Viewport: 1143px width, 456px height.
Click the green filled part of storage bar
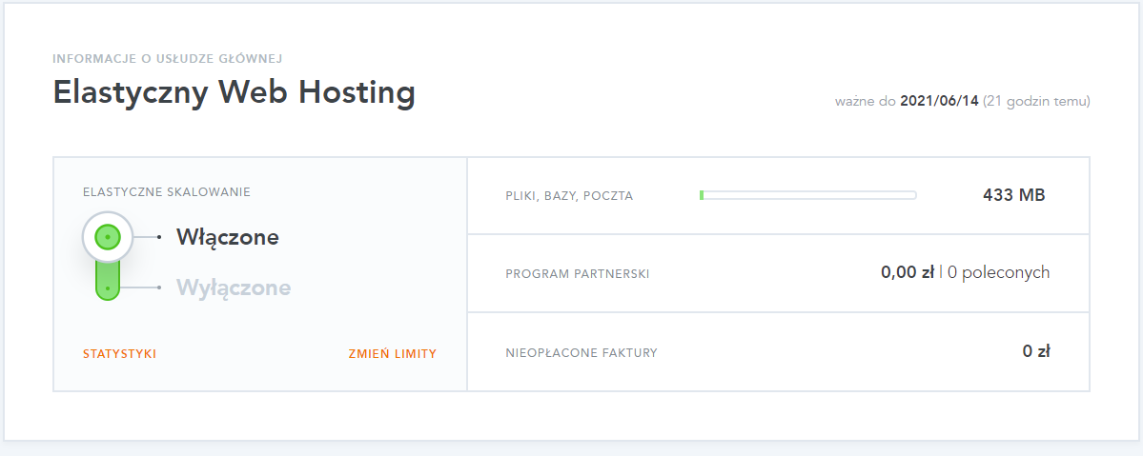tap(702, 195)
